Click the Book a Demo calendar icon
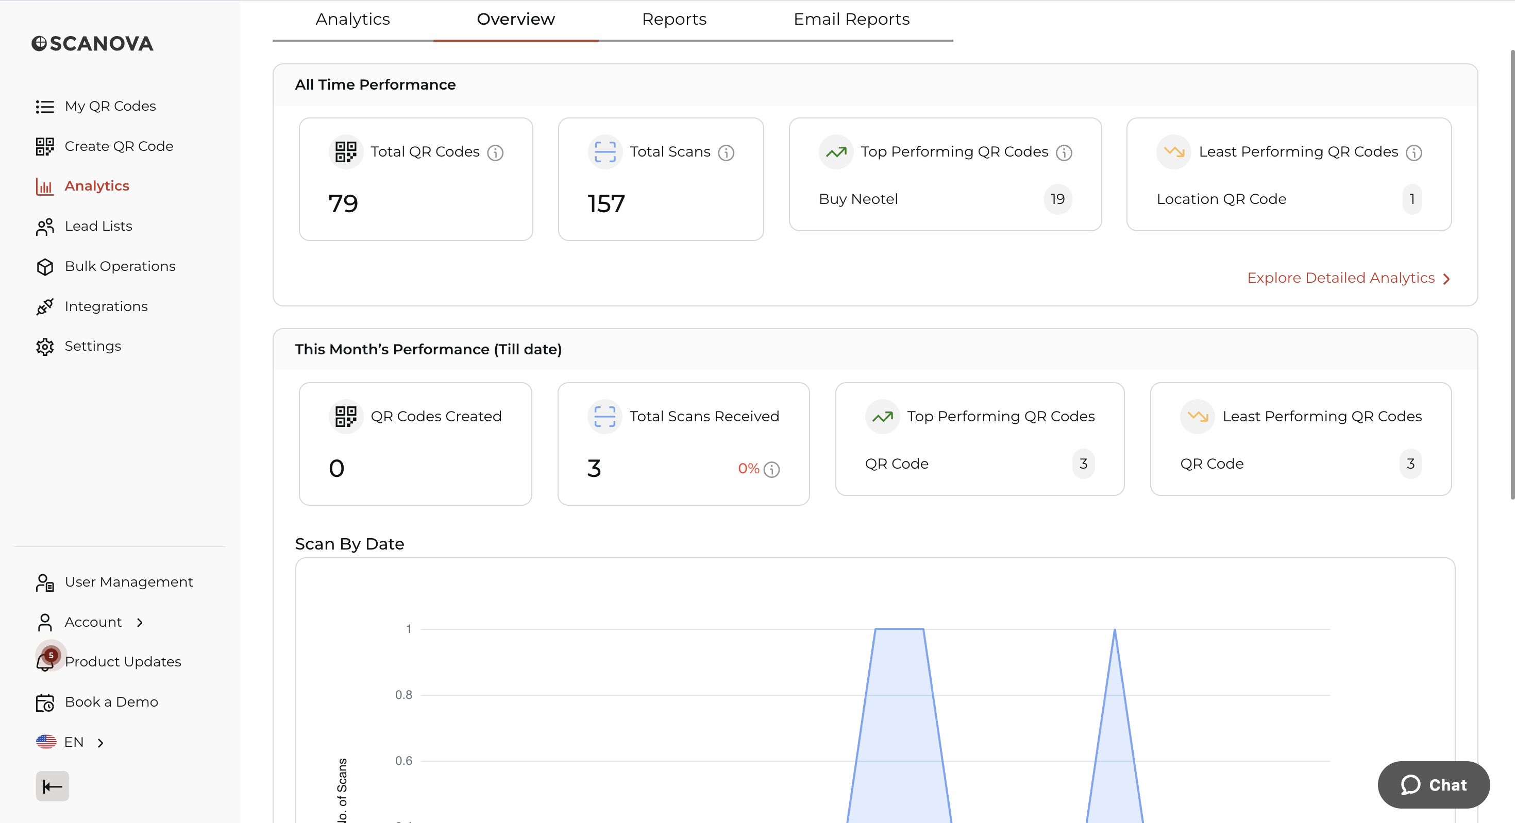The image size is (1515, 823). pyautogui.click(x=45, y=702)
